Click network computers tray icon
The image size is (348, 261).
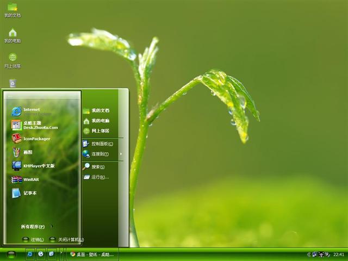(x=314, y=254)
